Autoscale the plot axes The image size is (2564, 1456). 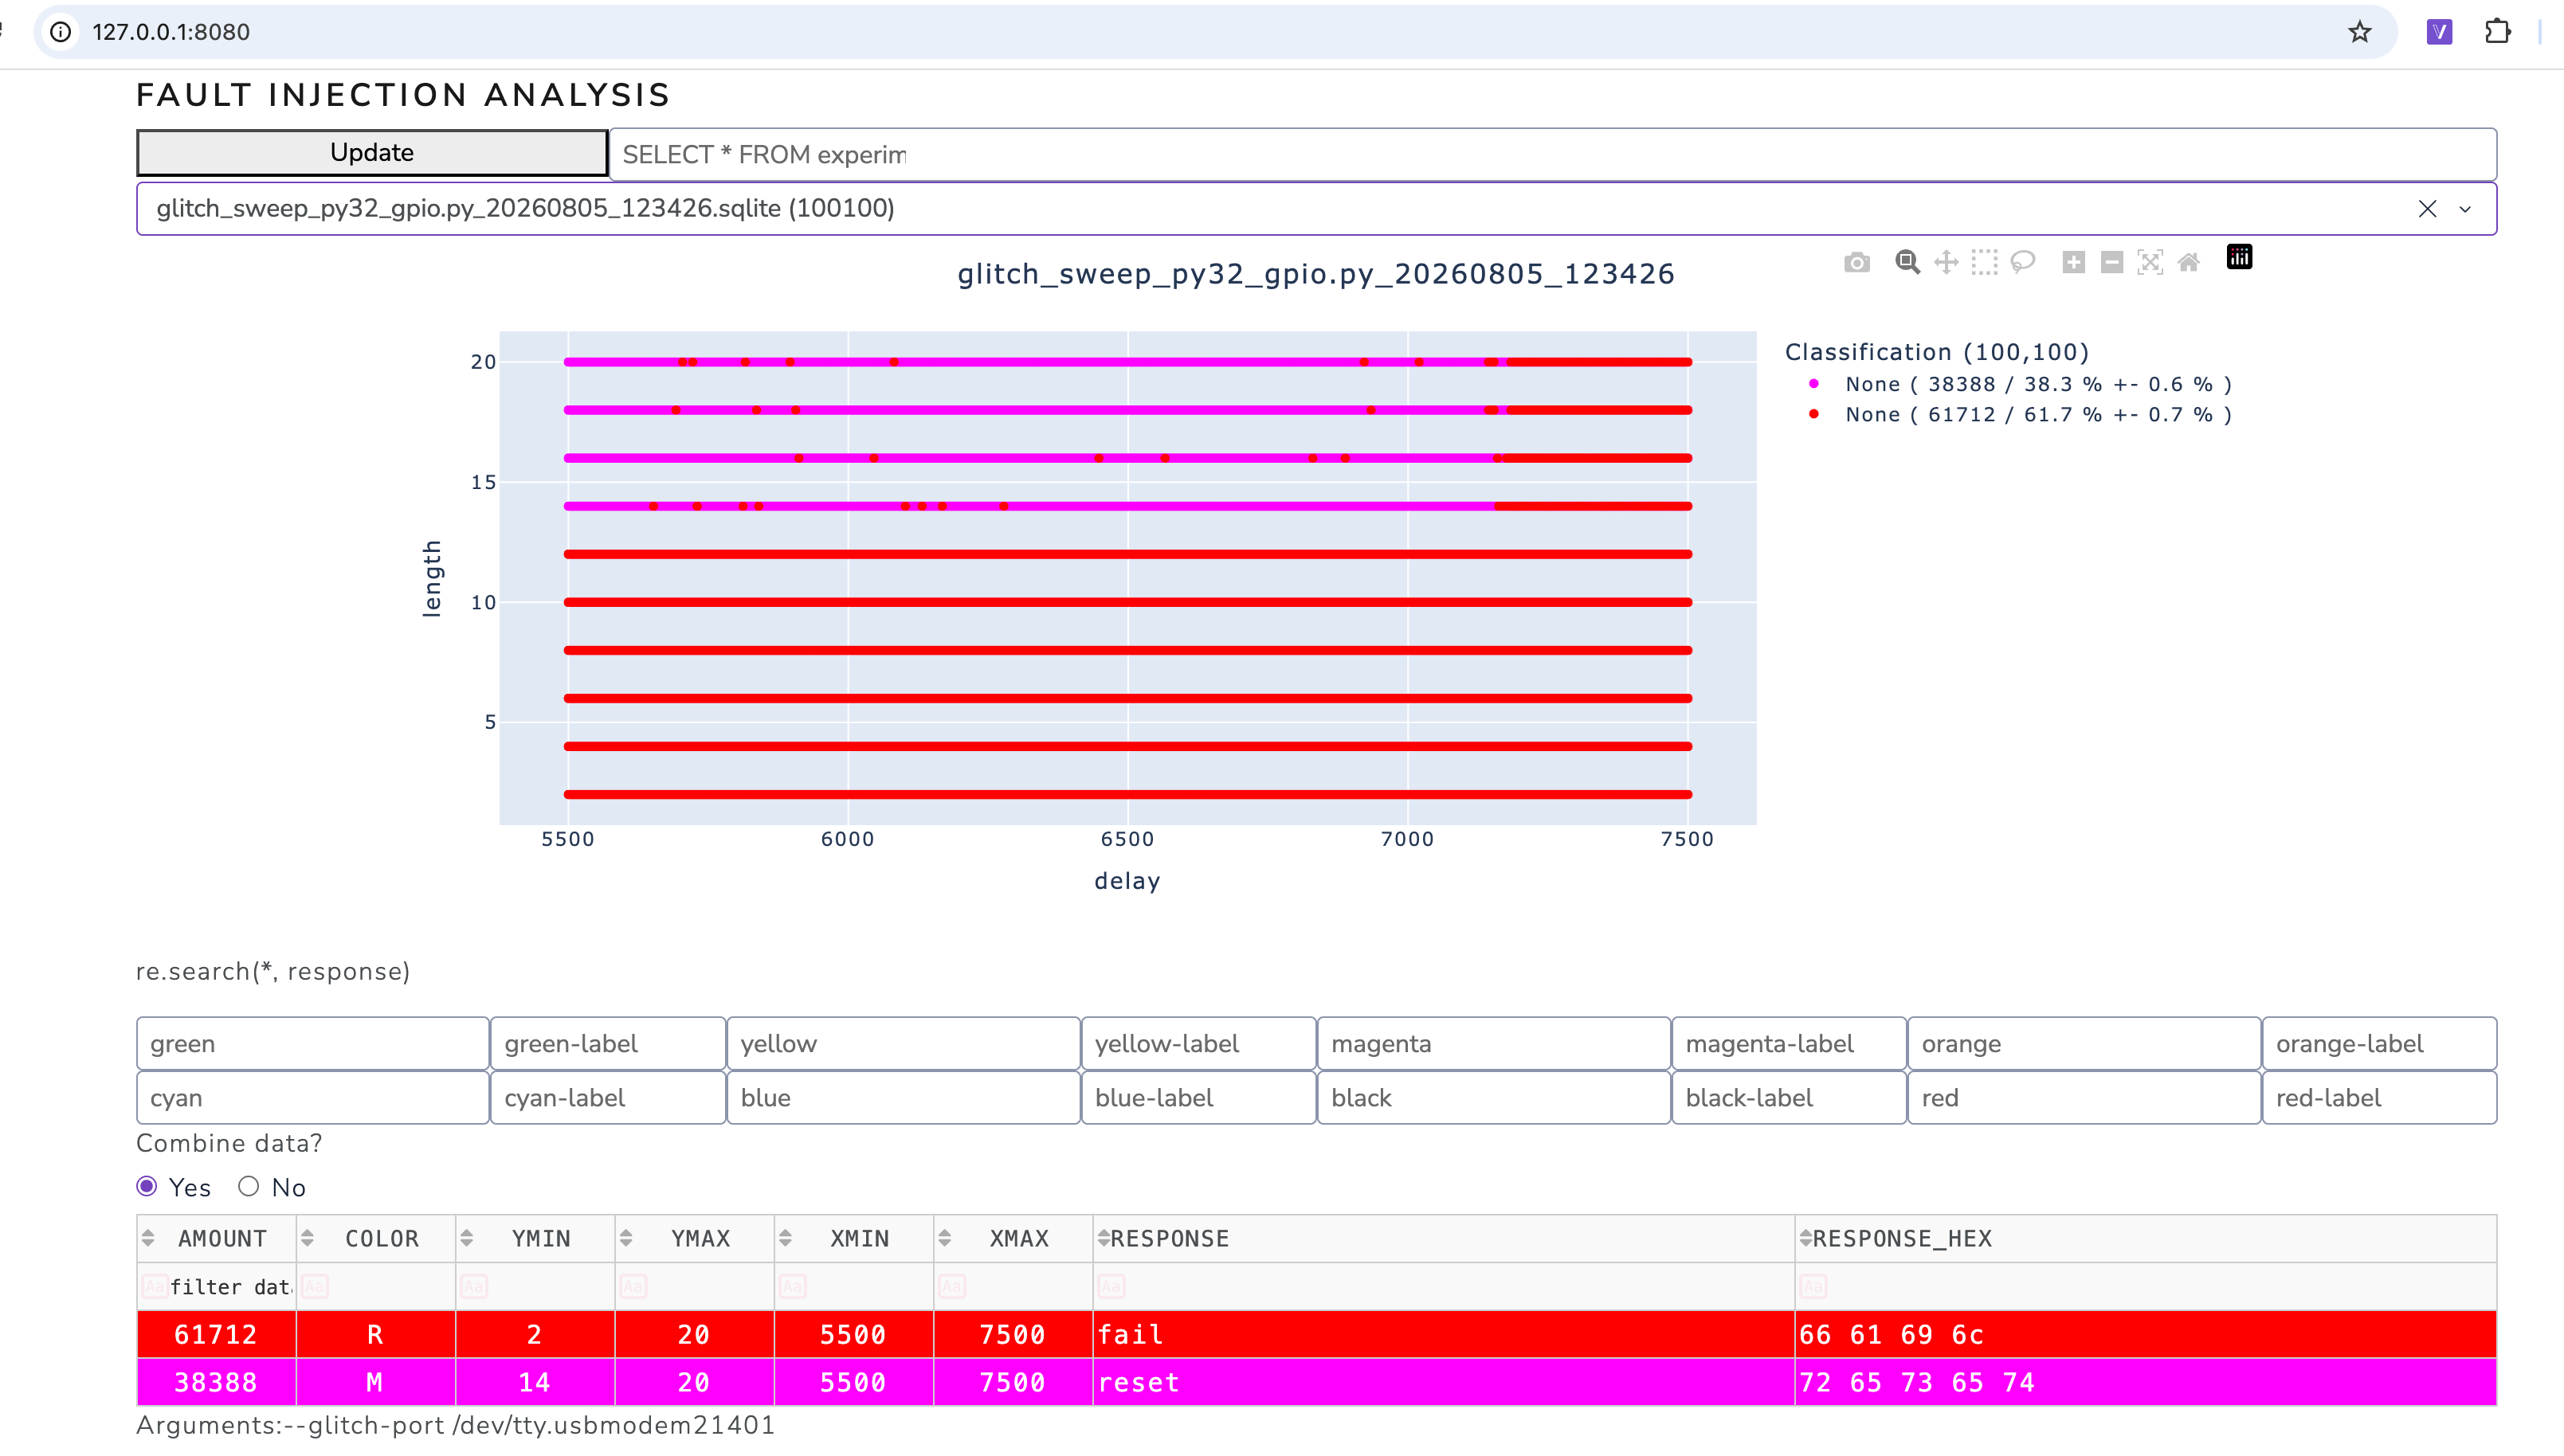(x=2150, y=262)
